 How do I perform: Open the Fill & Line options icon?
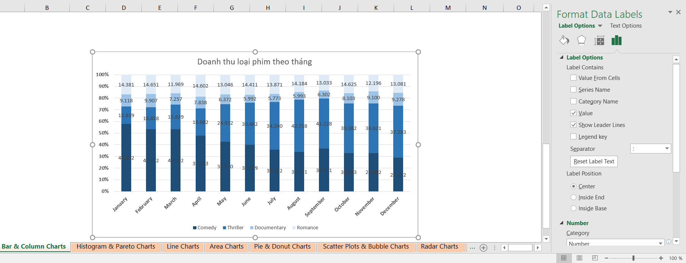[x=564, y=40]
